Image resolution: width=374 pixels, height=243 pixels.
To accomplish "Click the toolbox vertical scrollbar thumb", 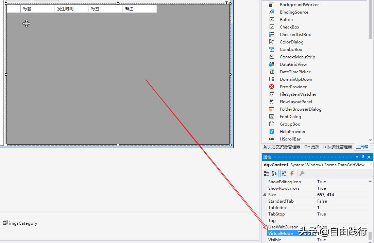I will pyautogui.click(x=370, y=19).
